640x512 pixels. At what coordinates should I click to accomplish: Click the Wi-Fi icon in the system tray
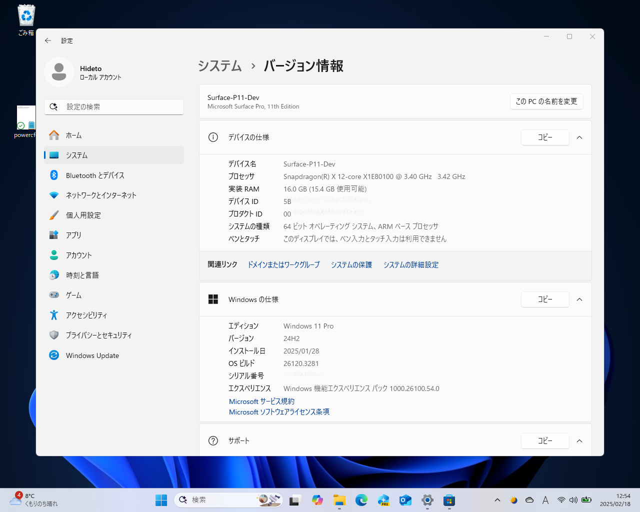click(x=560, y=499)
